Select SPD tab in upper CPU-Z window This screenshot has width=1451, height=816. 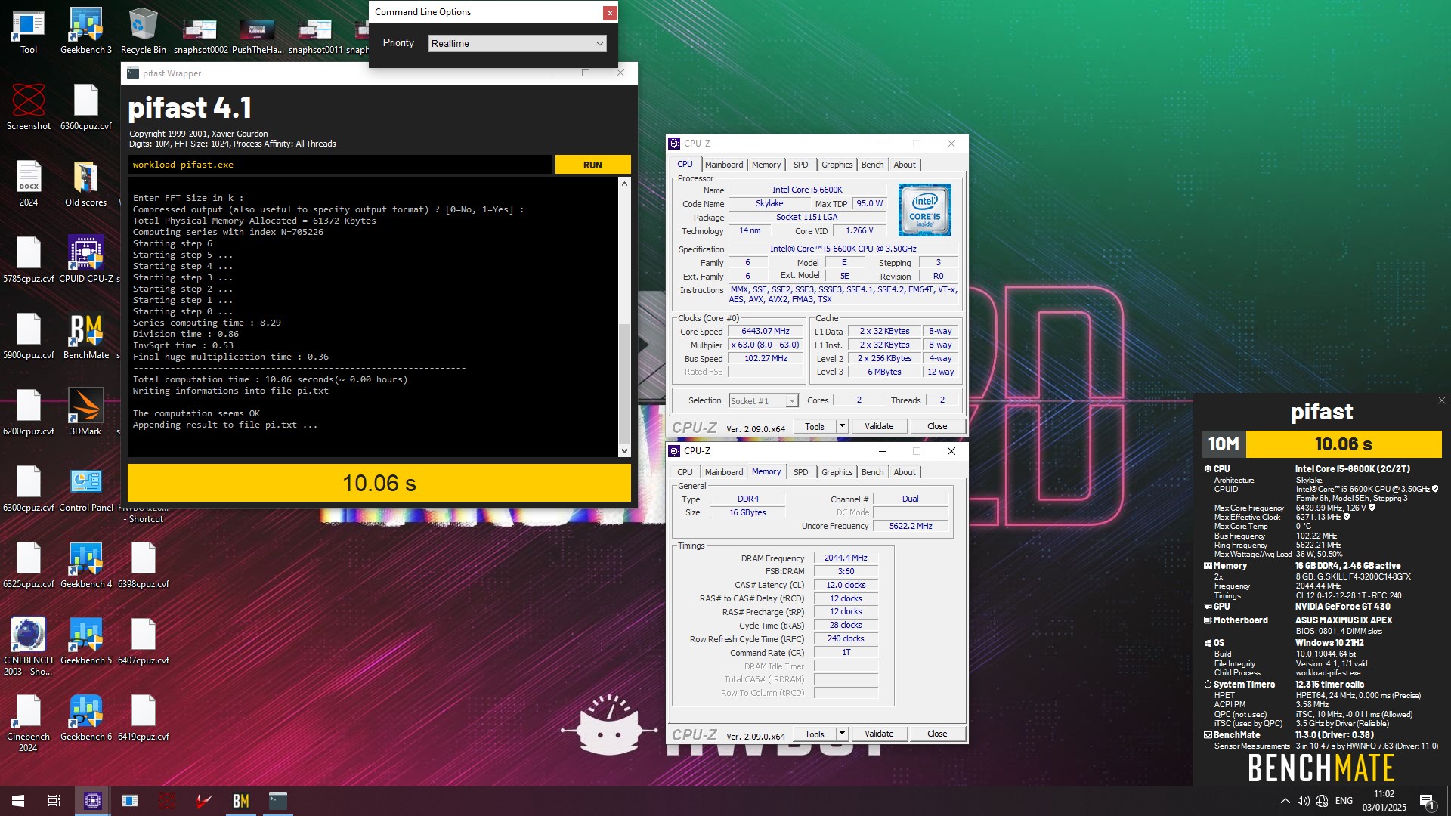coord(800,165)
